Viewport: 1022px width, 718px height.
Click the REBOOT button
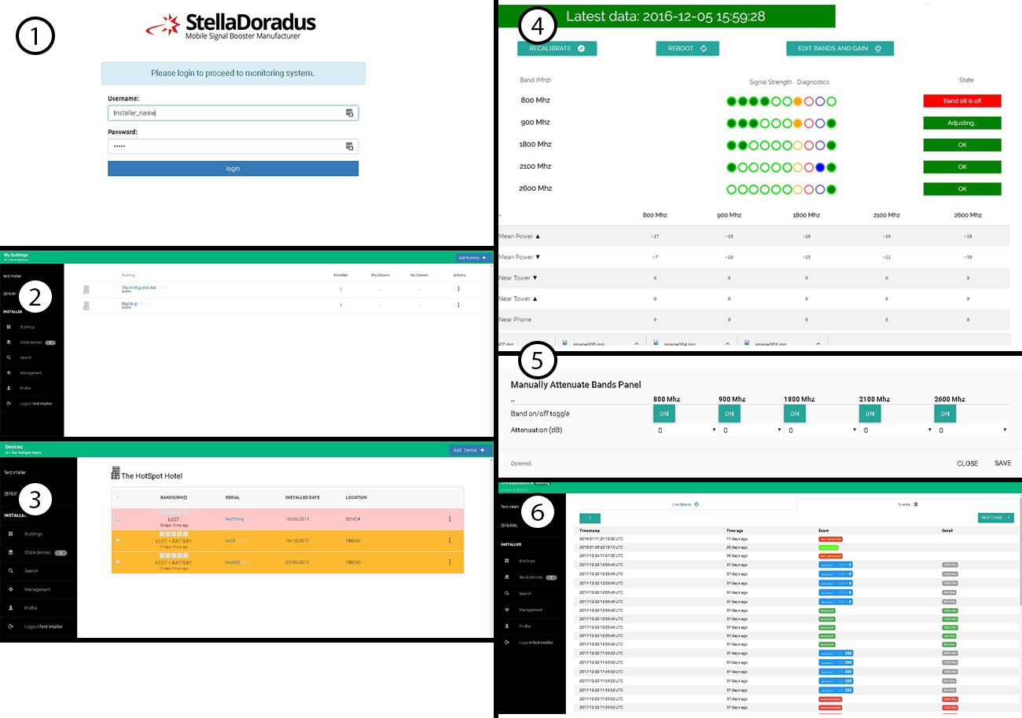tap(687, 48)
